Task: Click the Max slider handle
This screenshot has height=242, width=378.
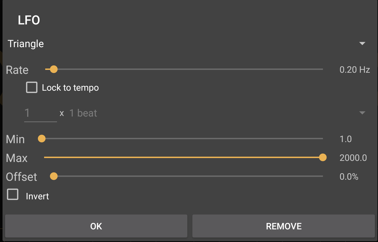Action: pyautogui.click(x=323, y=157)
